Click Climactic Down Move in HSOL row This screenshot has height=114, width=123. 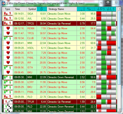click(59, 48)
